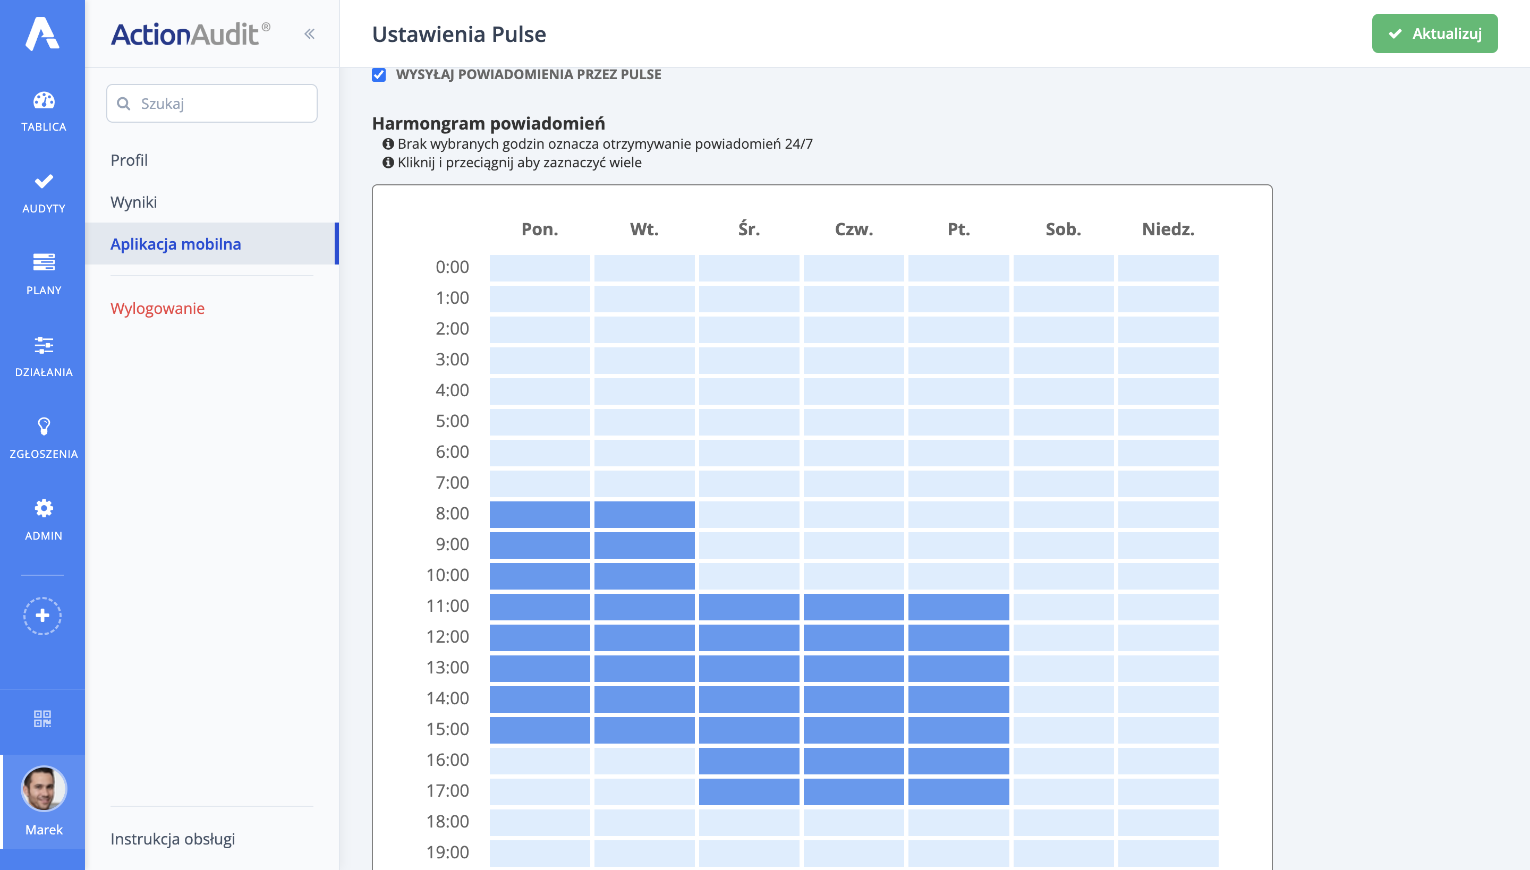
Task: Click the ActionAudit logo icon
Action: click(42, 33)
